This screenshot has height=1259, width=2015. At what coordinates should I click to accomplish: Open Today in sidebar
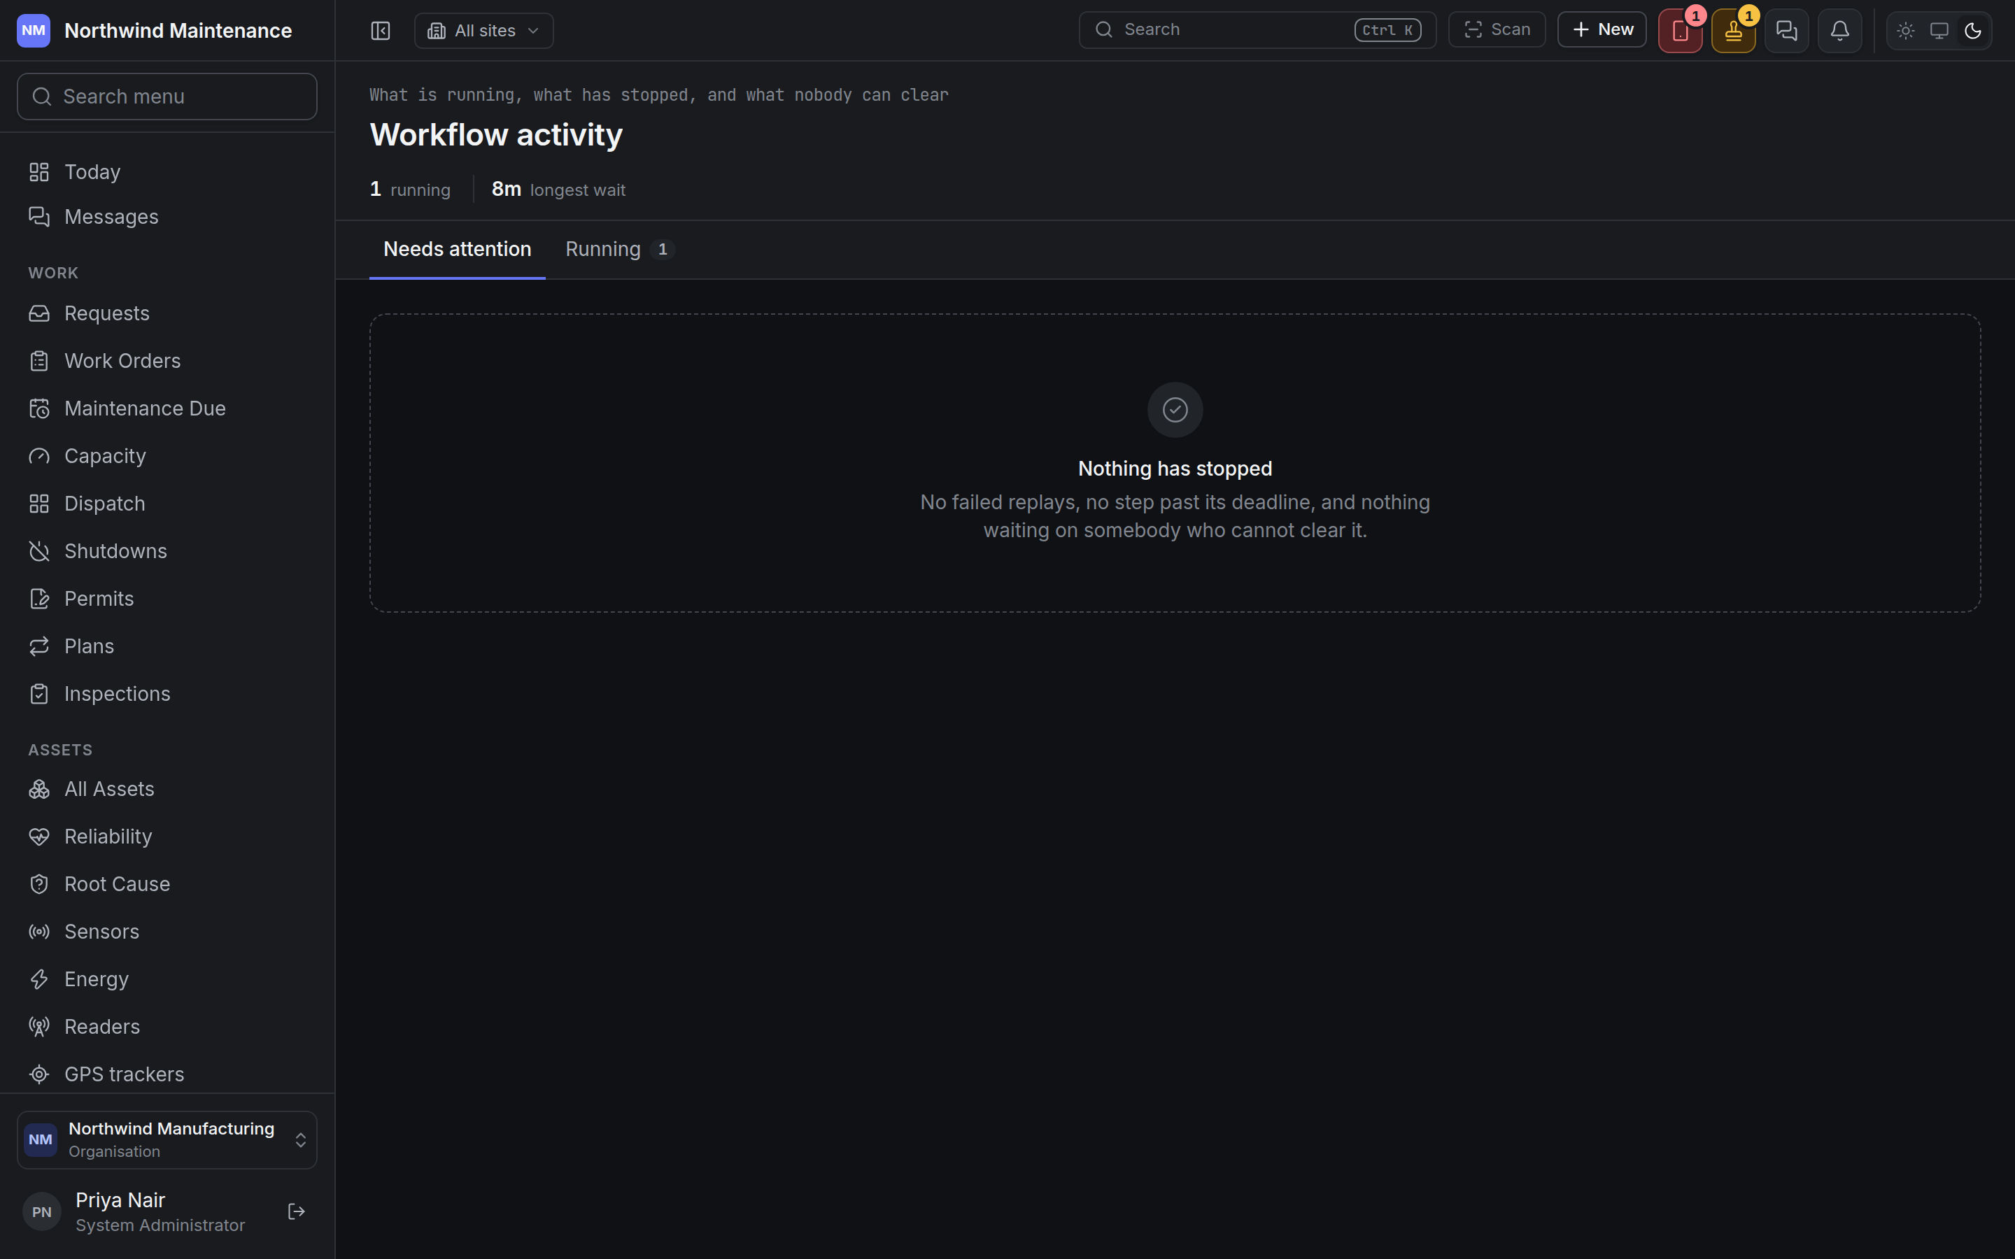(167, 171)
